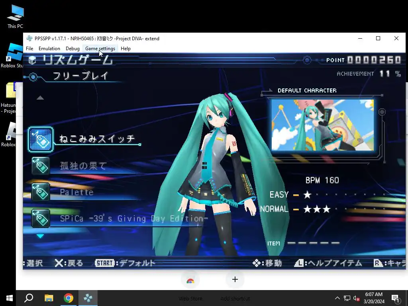Open the taskbar search icon
Viewport: 408px width, 306px height.
[29, 298]
